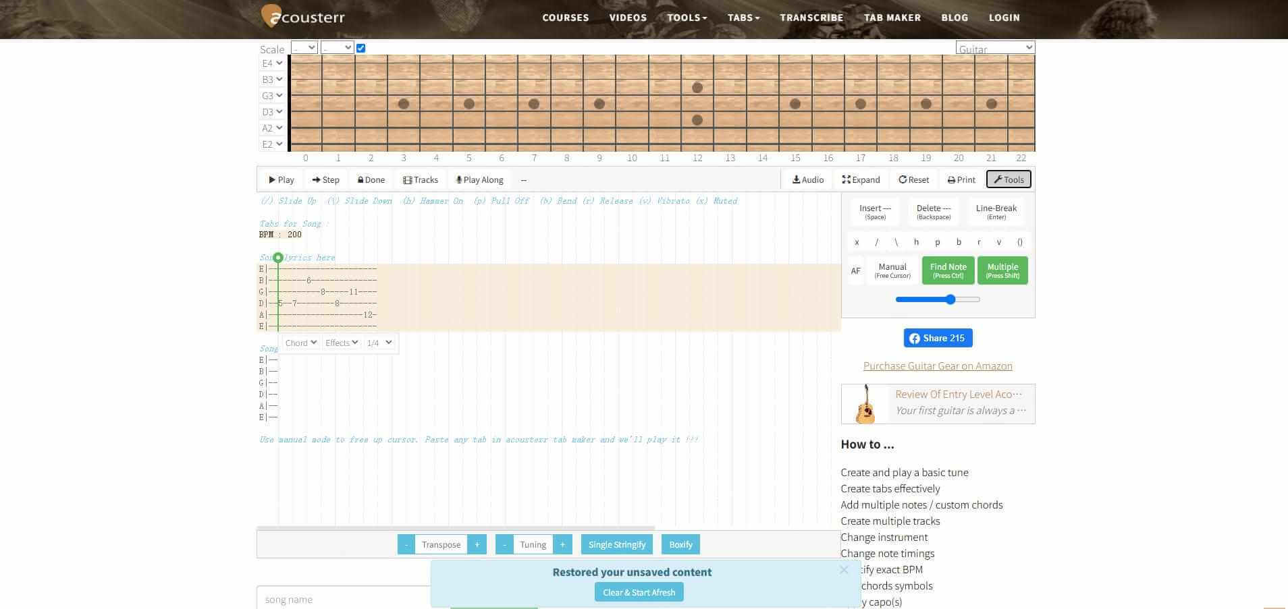Toggle the Scale checkbox

(360, 48)
